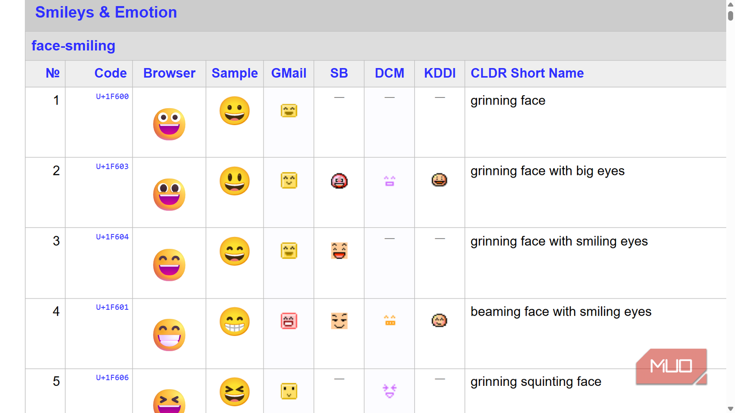Click Browser emoji for grinning squinting face
Screen dimensions: 735x413
click(x=169, y=401)
